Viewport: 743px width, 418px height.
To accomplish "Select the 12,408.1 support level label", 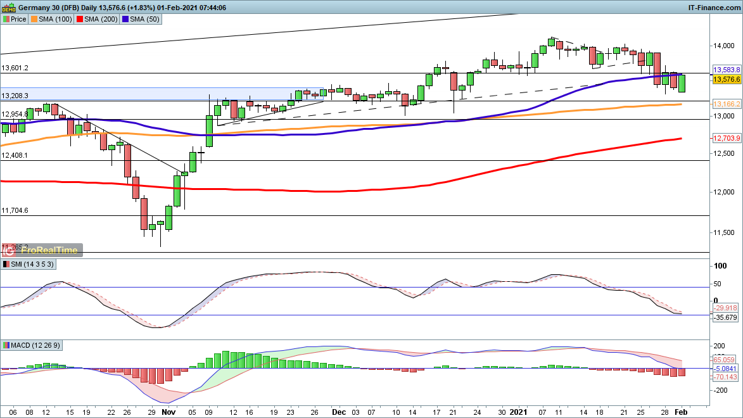I will pyautogui.click(x=15, y=155).
